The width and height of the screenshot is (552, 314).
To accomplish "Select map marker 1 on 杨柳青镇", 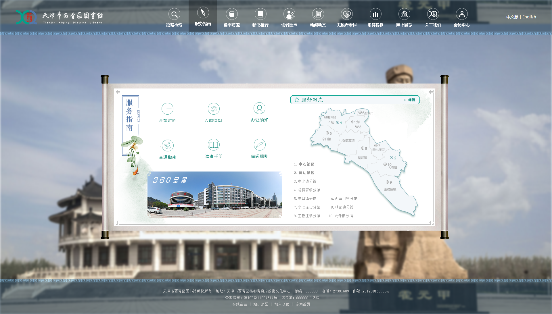I will coord(338,122).
